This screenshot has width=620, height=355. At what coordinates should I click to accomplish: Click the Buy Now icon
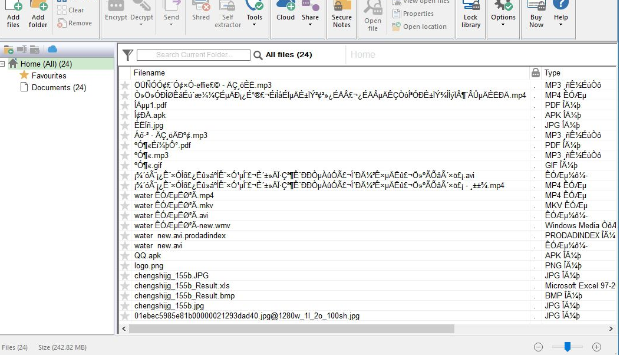[x=536, y=14]
